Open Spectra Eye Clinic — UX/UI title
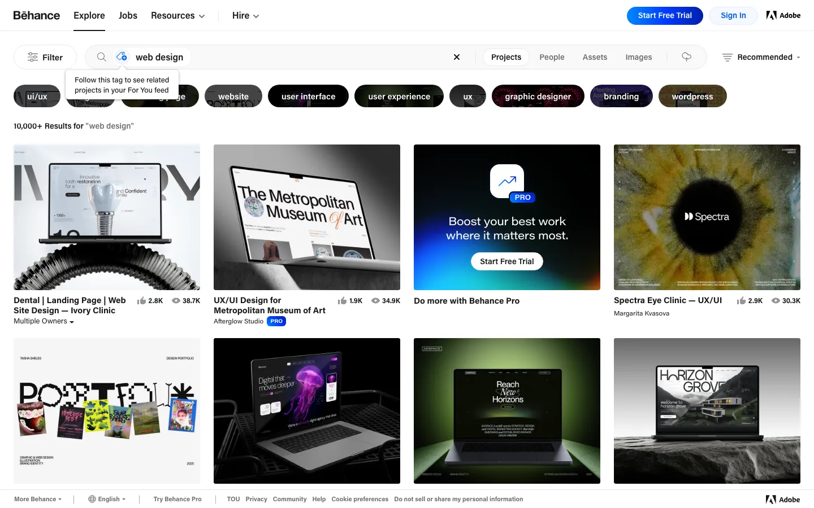The height and width of the screenshot is (508, 814). (x=668, y=300)
